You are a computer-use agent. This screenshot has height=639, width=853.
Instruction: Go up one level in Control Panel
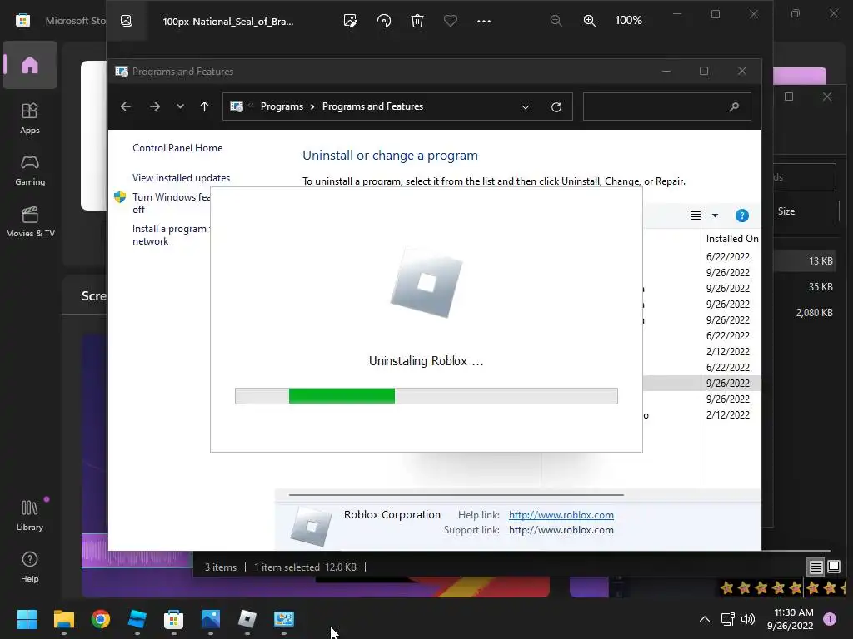click(x=205, y=106)
